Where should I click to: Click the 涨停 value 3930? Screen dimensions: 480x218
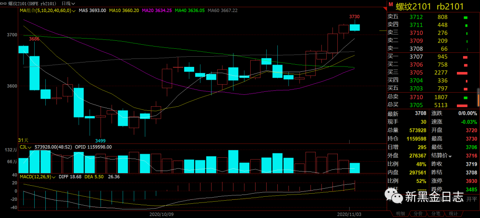coord(472,181)
